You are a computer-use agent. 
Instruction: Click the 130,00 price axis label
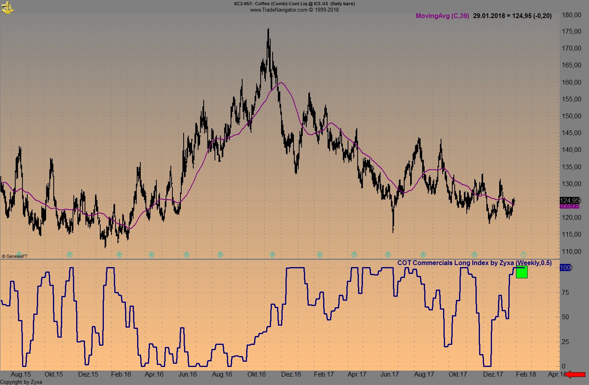[x=572, y=184]
